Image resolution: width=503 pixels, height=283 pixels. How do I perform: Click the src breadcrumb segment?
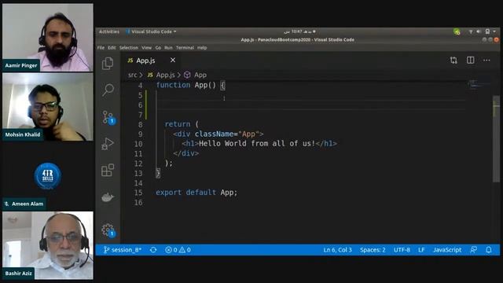pyautogui.click(x=132, y=75)
